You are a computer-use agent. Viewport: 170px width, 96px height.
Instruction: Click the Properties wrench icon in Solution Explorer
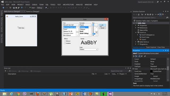tap(158, 14)
